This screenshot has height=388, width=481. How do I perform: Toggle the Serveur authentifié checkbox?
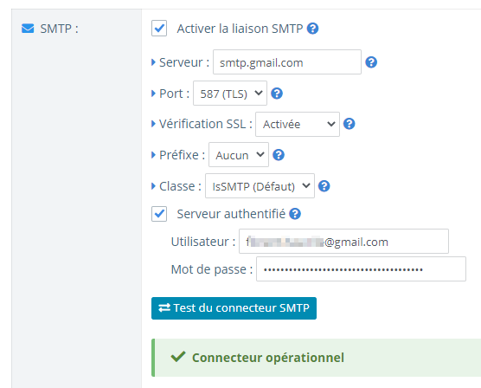click(x=159, y=214)
